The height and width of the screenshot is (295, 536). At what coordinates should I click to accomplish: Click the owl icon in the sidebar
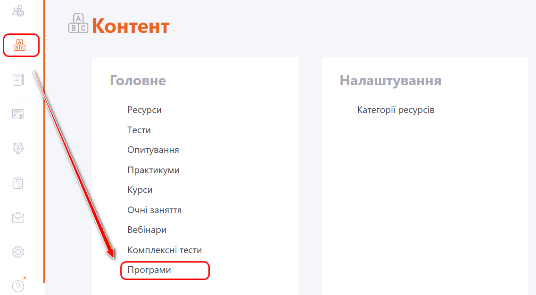[18, 149]
